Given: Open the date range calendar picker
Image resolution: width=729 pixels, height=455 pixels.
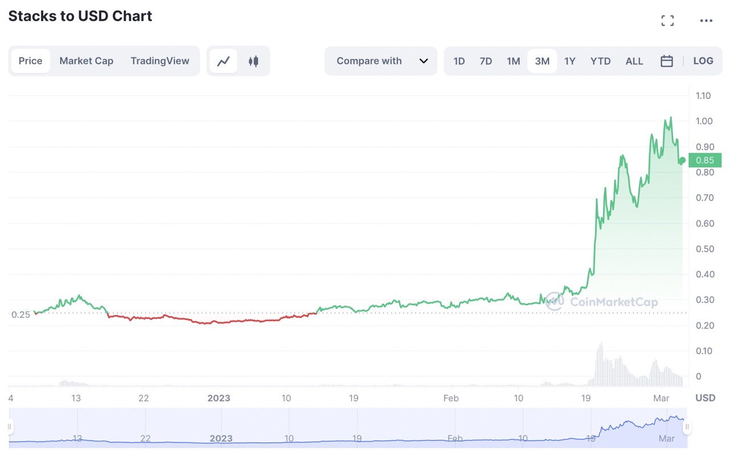Looking at the screenshot, I should click(667, 61).
